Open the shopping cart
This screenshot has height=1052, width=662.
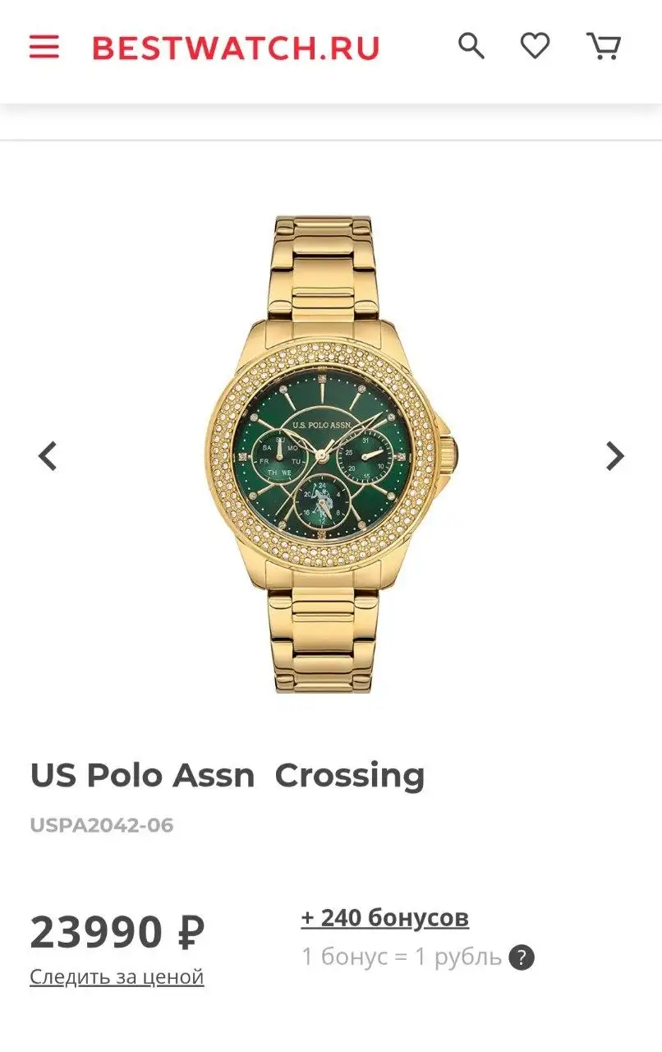tap(604, 46)
